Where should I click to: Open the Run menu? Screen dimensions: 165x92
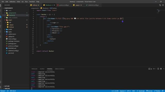tap(26, 2)
